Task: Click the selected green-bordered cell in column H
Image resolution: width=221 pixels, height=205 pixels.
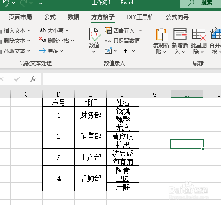Action: 187,144
